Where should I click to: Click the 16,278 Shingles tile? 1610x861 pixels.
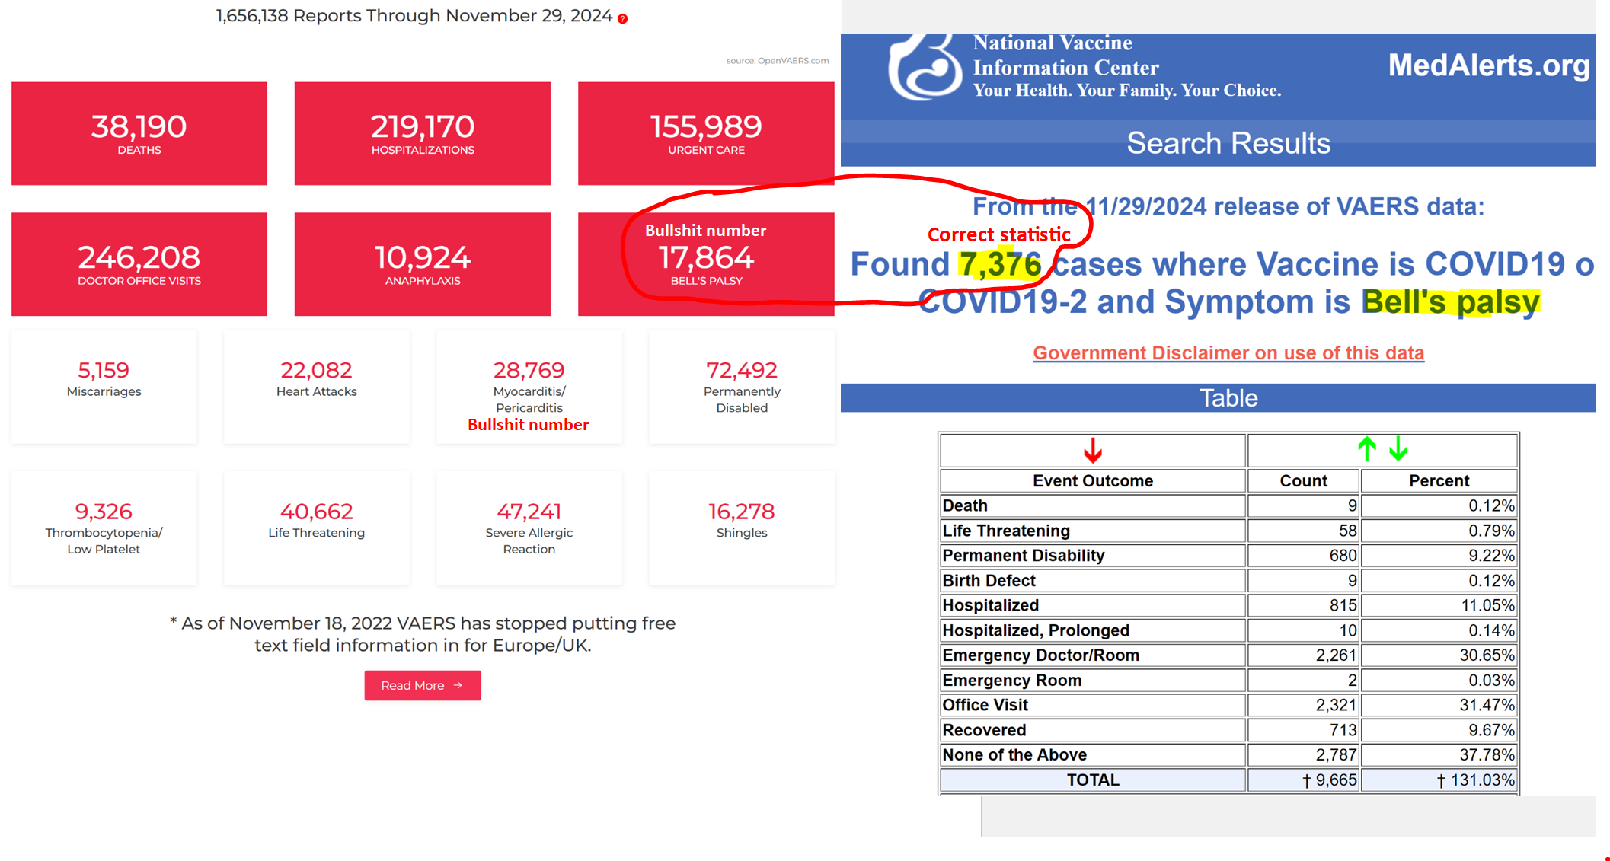(x=742, y=528)
